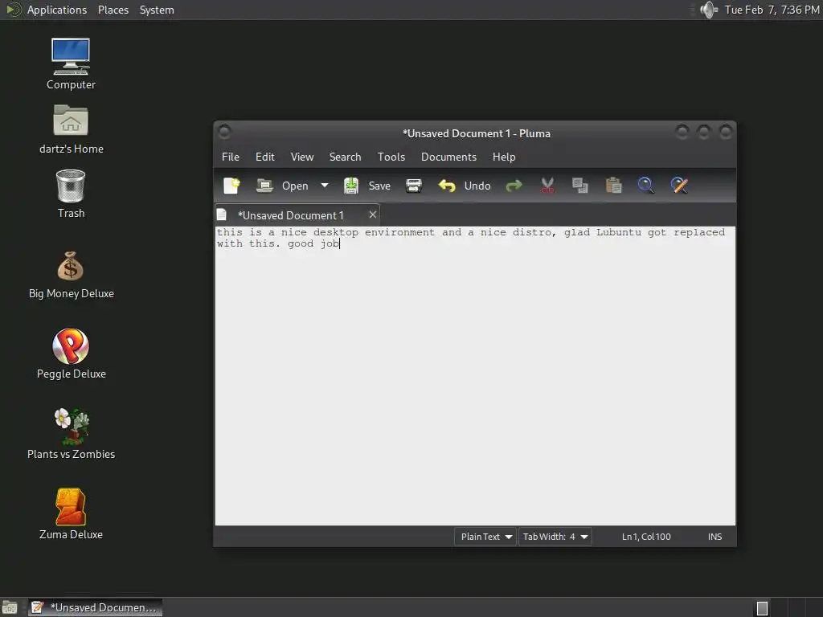The image size is (823, 617).
Task: Expand the Open recent files arrow
Action: click(325, 186)
